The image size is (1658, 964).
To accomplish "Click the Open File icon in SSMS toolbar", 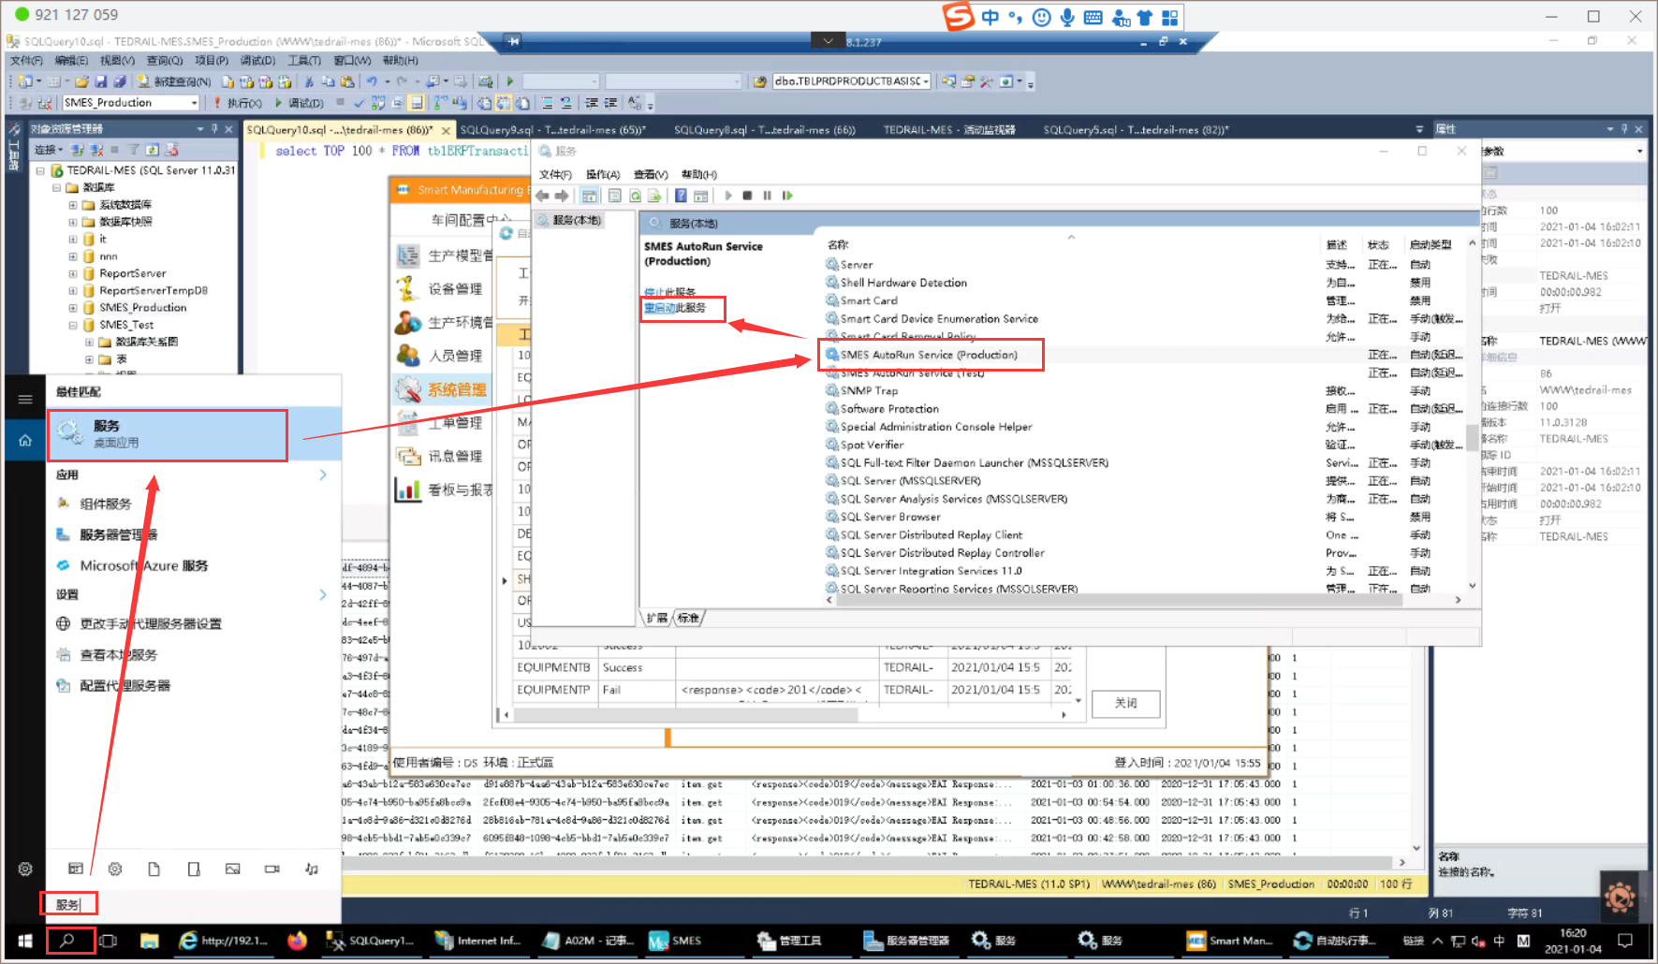I will pyautogui.click(x=82, y=81).
